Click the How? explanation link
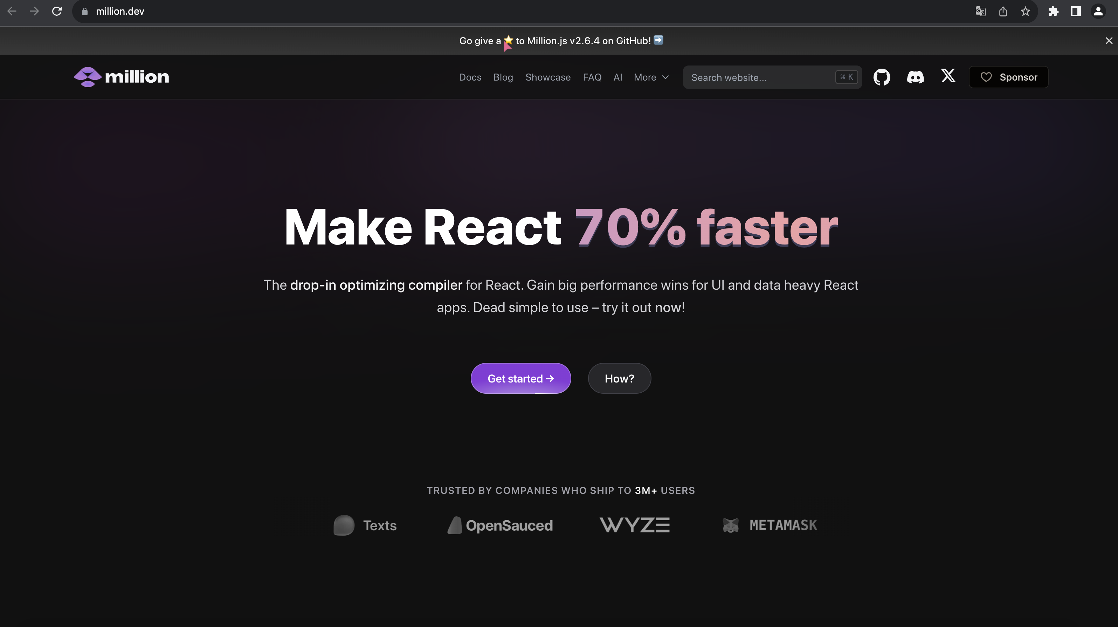Image resolution: width=1118 pixels, height=627 pixels. click(x=619, y=378)
